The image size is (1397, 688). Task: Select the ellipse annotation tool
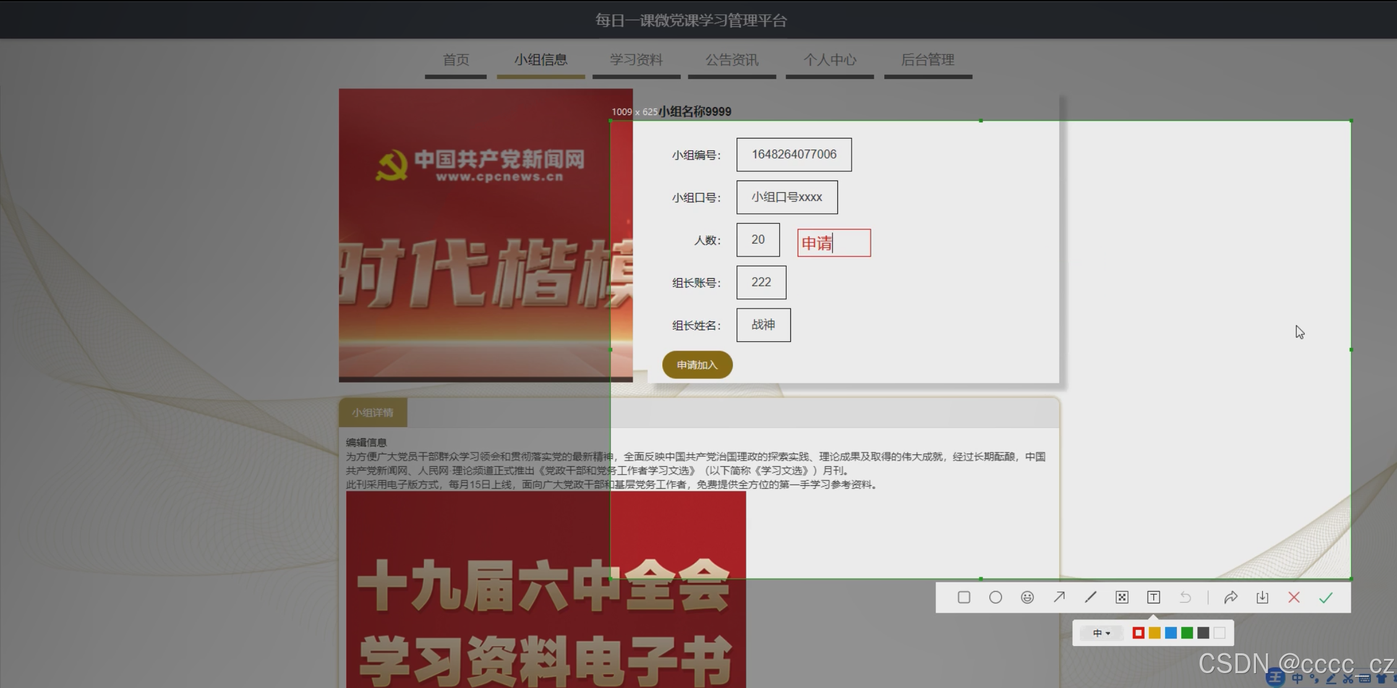click(x=995, y=597)
